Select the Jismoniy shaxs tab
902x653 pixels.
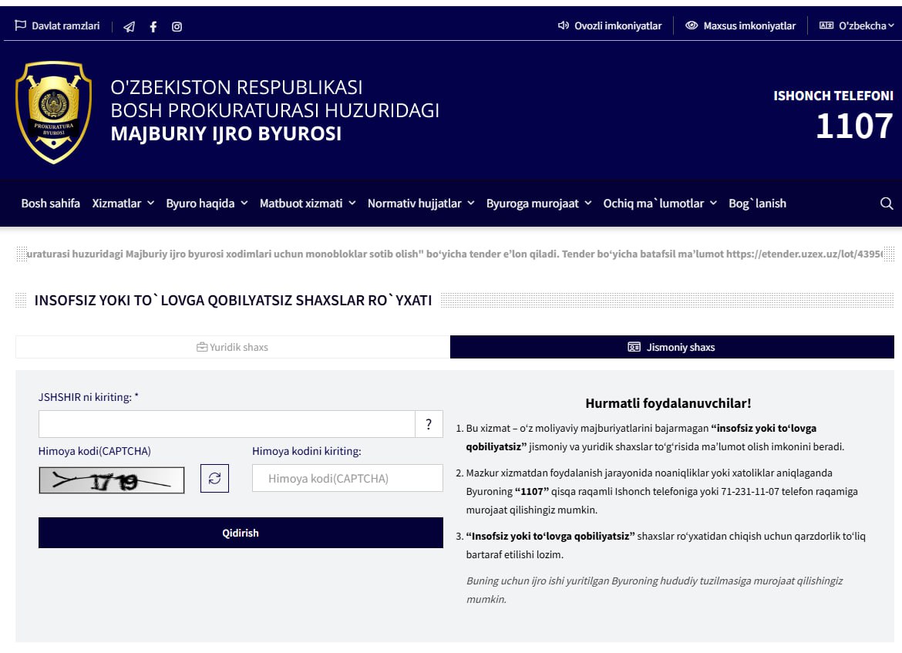[x=672, y=347]
